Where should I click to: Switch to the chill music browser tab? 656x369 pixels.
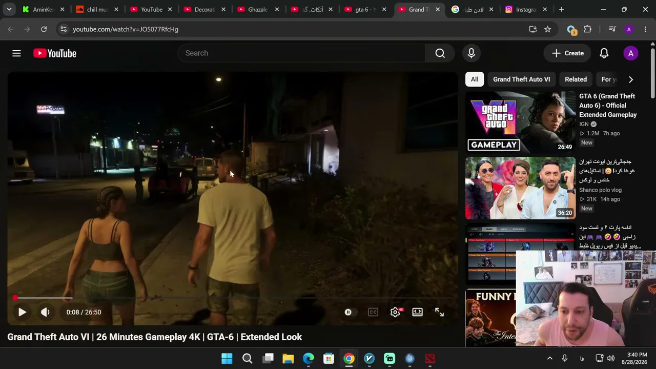tap(96, 9)
